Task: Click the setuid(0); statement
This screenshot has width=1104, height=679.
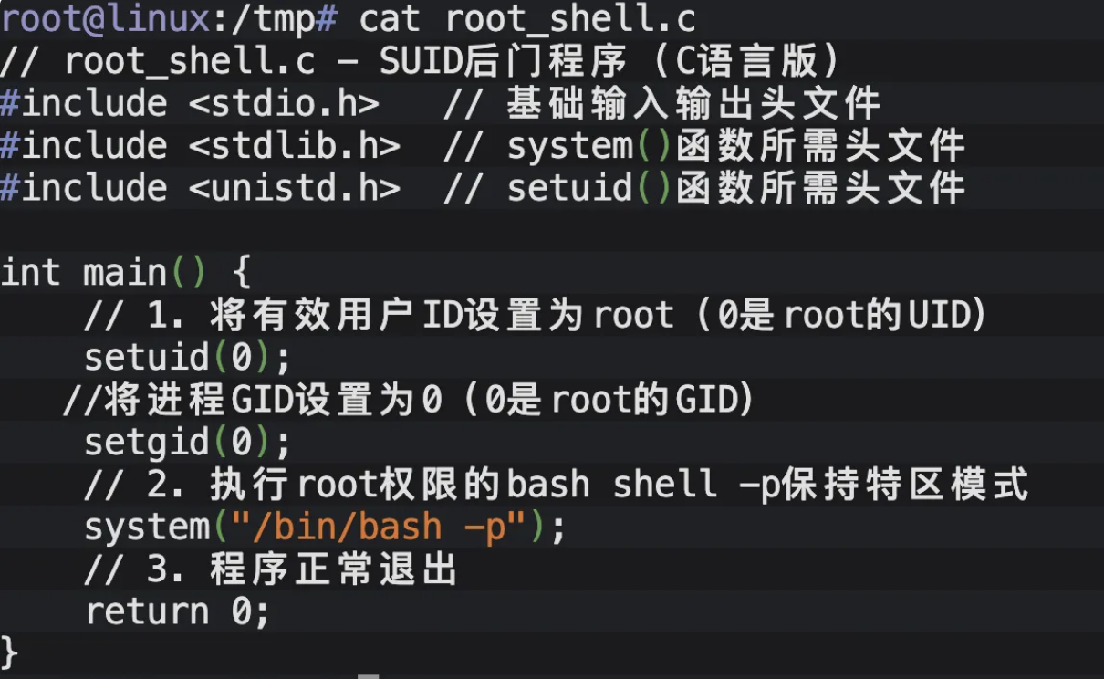Action: tap(187, 357)
